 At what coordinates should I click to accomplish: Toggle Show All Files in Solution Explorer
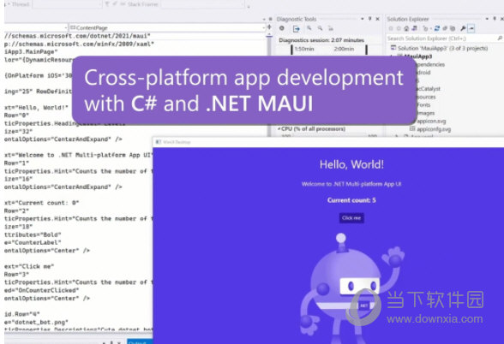[x=453, y=28]
